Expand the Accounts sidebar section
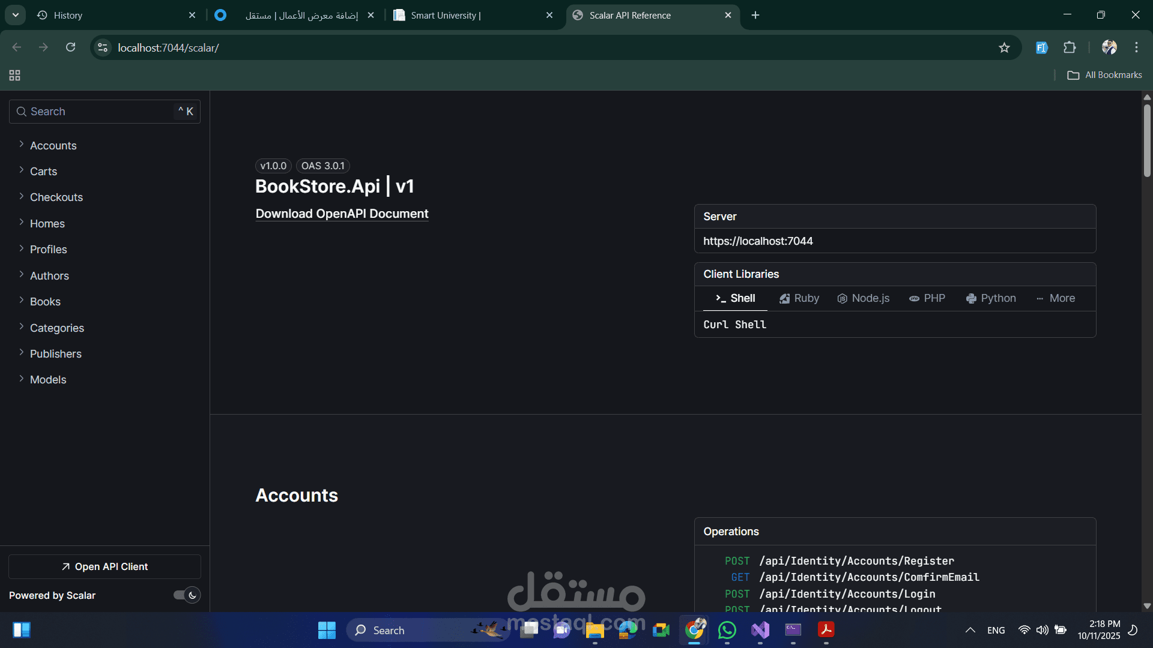Image resolution: width=1153 pixels, height=648 pixels. 53,146
